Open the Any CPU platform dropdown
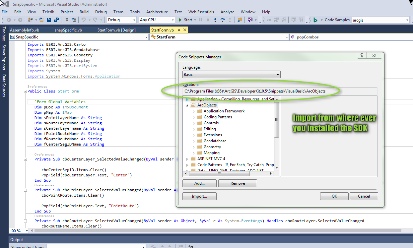Viewport: 413px width, 248px height. click(x=172, y=20)
